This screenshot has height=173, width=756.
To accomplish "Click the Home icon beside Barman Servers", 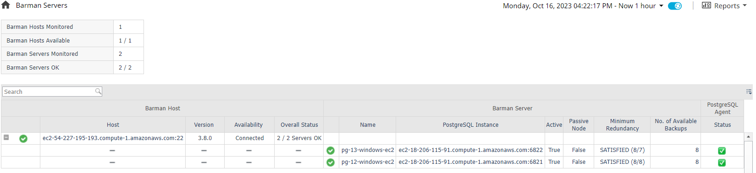I will pos(6,5).
